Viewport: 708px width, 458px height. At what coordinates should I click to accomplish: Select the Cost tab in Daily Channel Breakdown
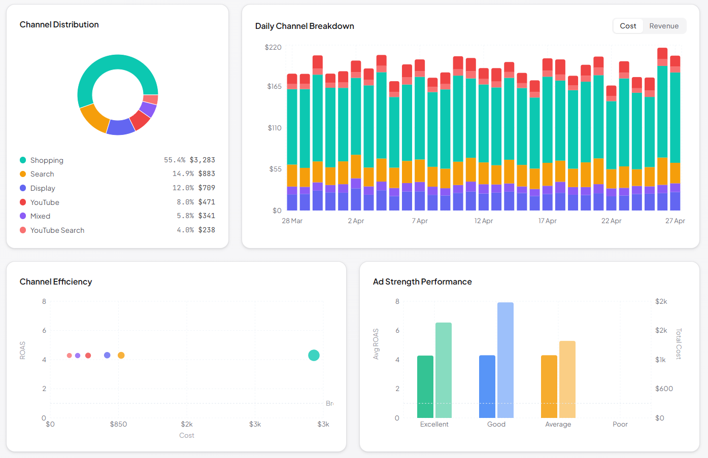click(x=628, y=26)
